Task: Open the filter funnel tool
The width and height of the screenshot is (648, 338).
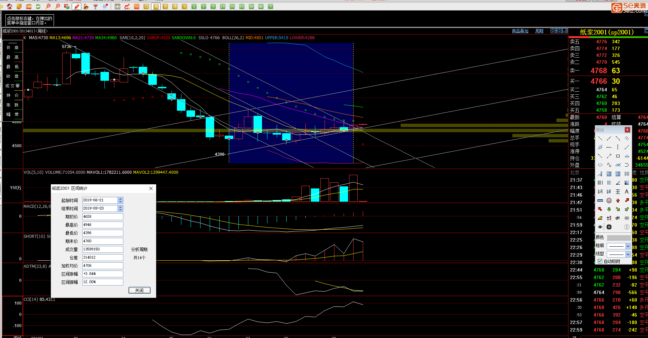Action: tap(96, 6)
